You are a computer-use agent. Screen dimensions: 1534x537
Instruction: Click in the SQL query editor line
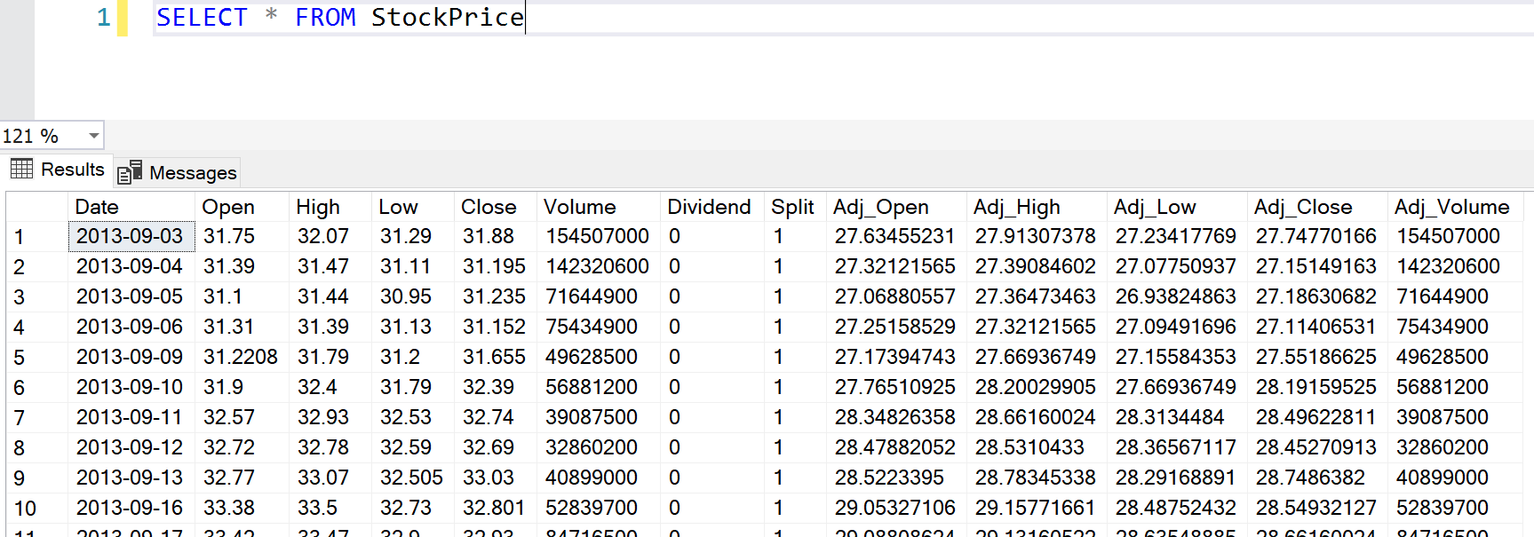(799, 18)
